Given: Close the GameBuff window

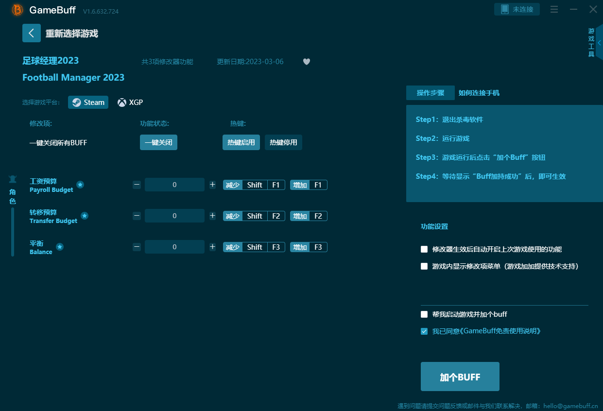Looking at the screenshot, I should (593, 9).
